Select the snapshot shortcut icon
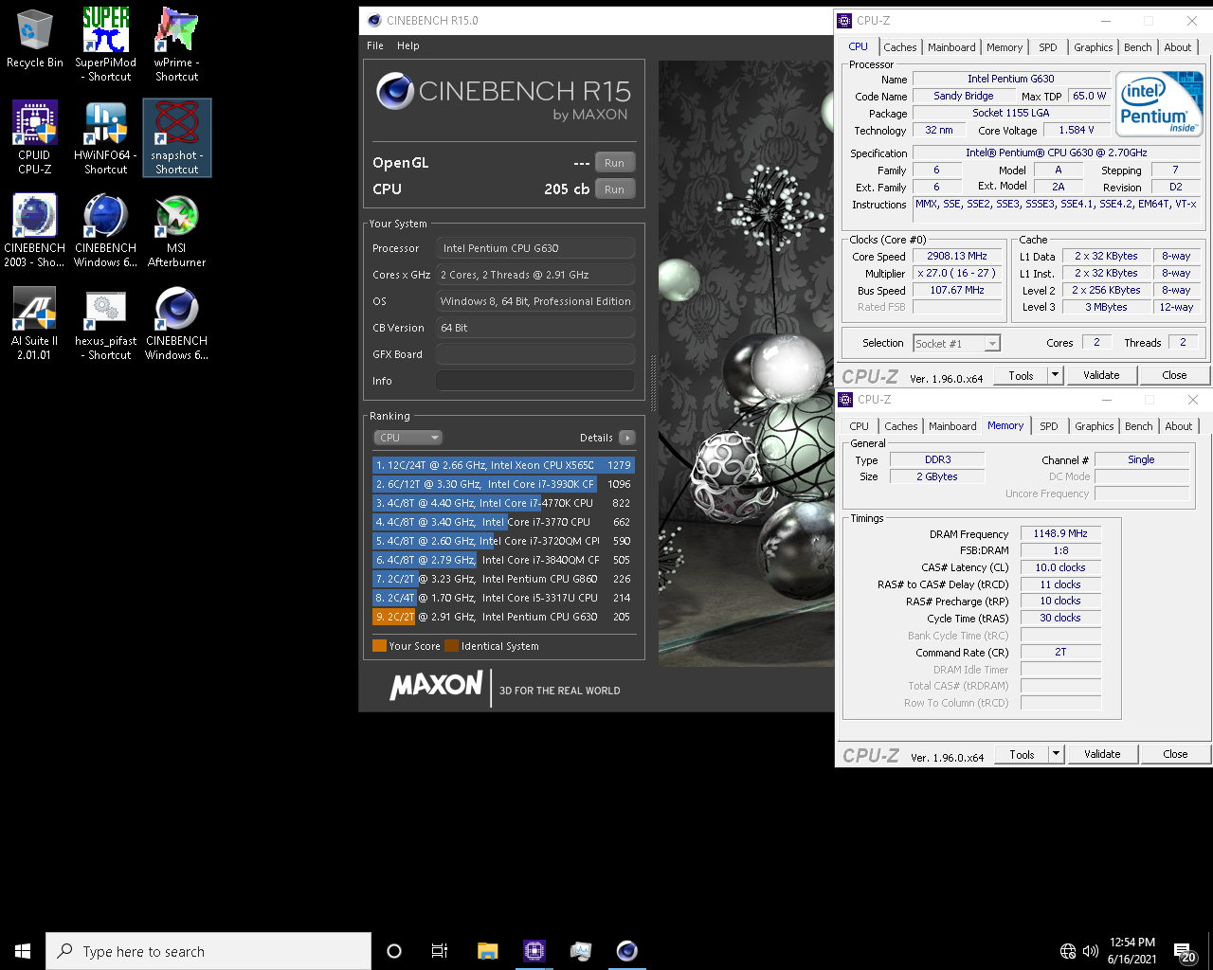Viewport: 1213px width, 970px height. pos(176,137)
